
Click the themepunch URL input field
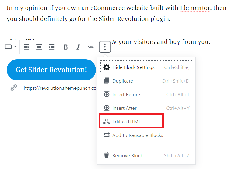(60, 88)
